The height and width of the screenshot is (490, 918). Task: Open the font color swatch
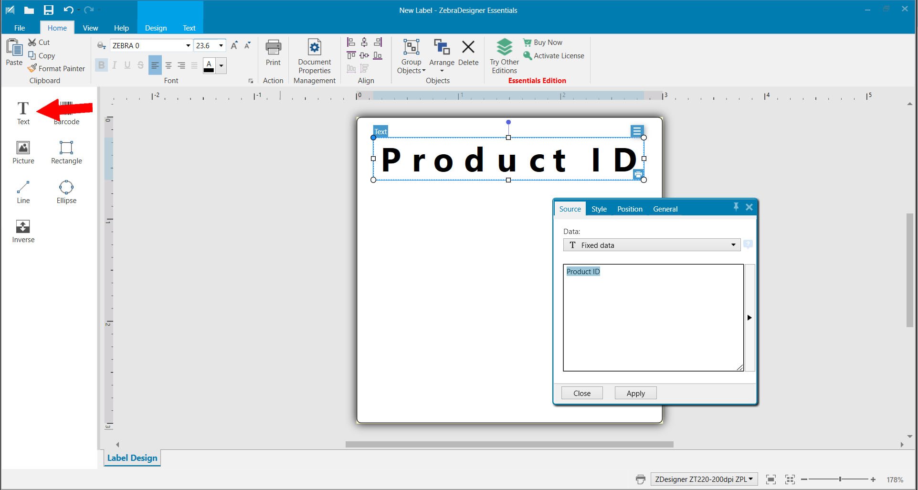[x=209, y=66]
